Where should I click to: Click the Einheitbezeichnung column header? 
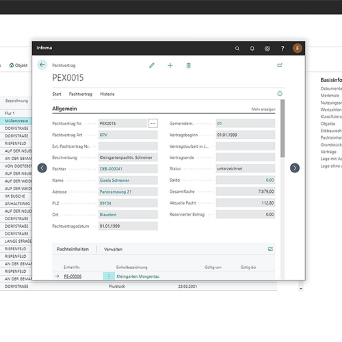pos(132,267)
